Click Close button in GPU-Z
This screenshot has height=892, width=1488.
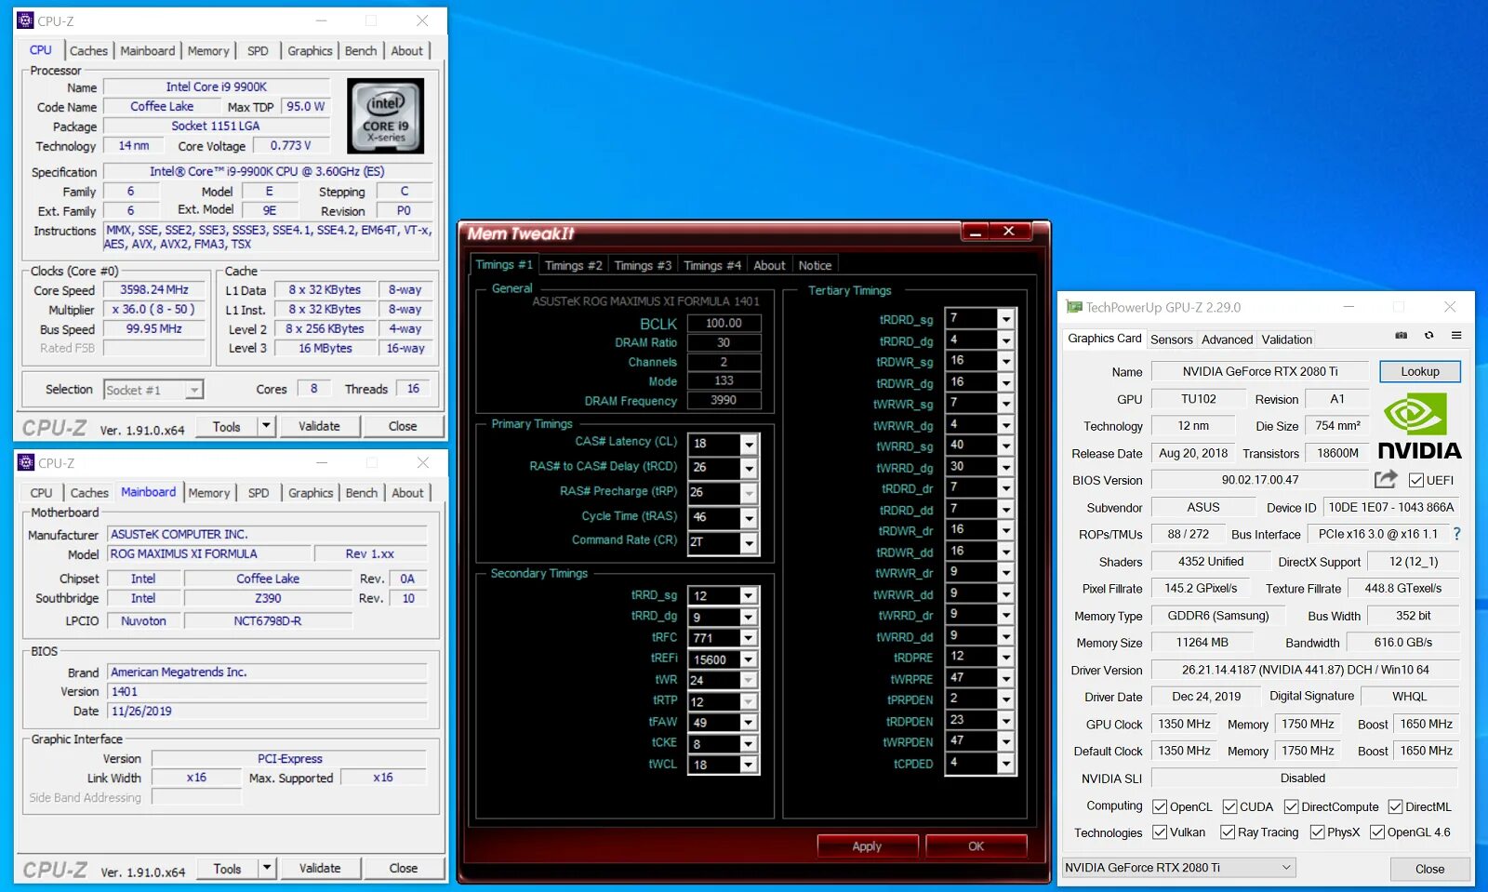[1430, 869]
